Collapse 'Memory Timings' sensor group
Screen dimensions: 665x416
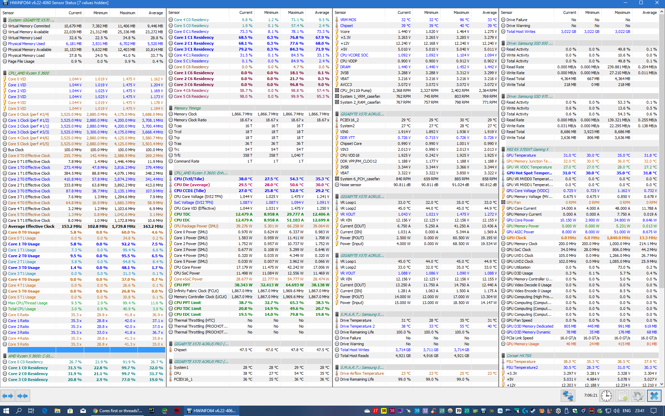(187, 108)
